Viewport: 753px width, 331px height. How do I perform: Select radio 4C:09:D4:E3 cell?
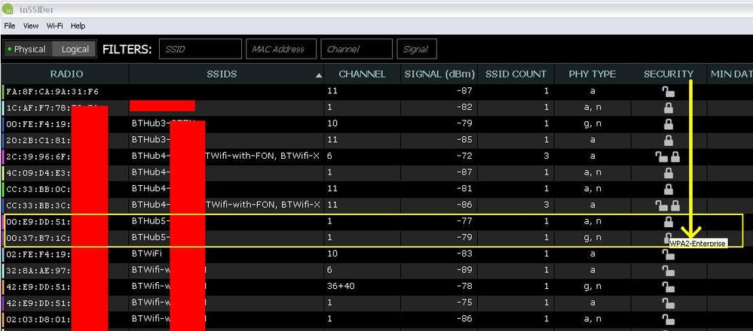(38, 173)
